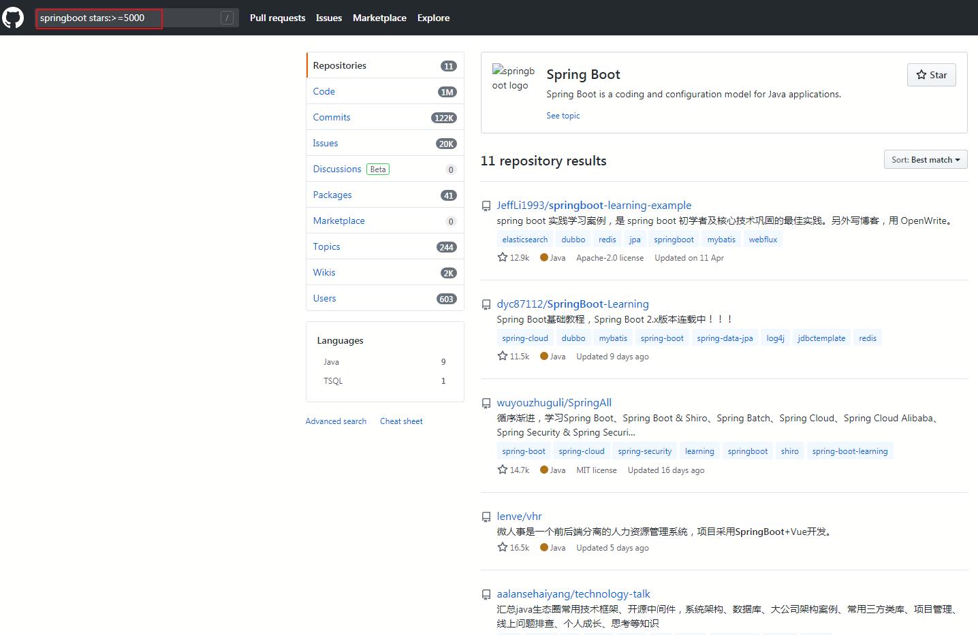Viewport: 978px width, 635px height.
Task: Open lenve/vhr repository
Action: (519, 516)
